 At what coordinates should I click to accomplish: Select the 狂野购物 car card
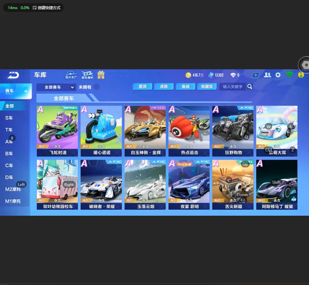pos(233,131)
